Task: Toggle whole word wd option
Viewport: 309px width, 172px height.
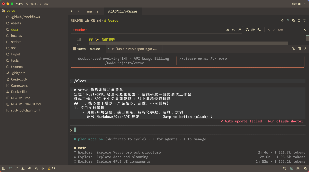Action: [233, 30]
